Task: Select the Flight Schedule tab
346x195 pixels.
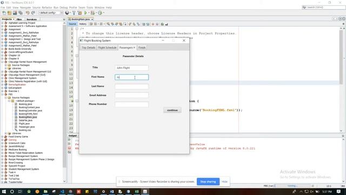Action: [x=107, y=48]
